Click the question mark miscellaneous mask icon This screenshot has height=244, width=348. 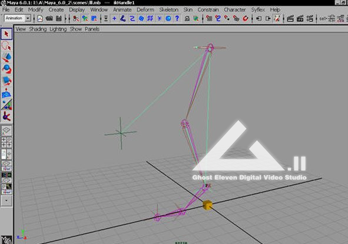pos(177,18)
